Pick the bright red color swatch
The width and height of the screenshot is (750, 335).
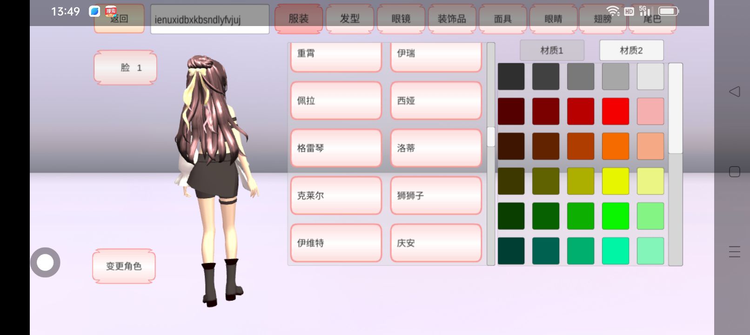615,111
